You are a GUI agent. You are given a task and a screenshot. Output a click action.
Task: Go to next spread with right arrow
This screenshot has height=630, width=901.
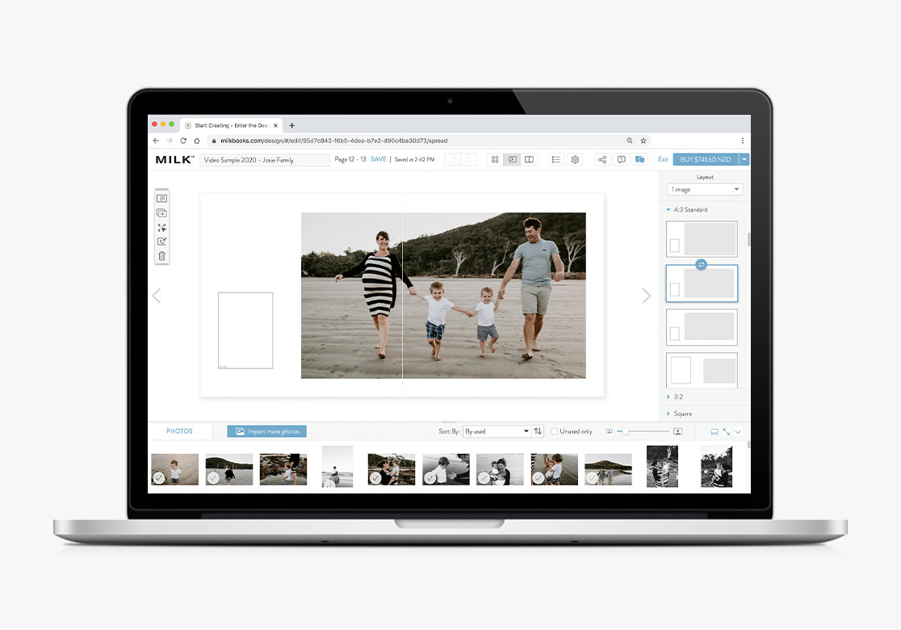pyautogui.click(x=647, y=296)
